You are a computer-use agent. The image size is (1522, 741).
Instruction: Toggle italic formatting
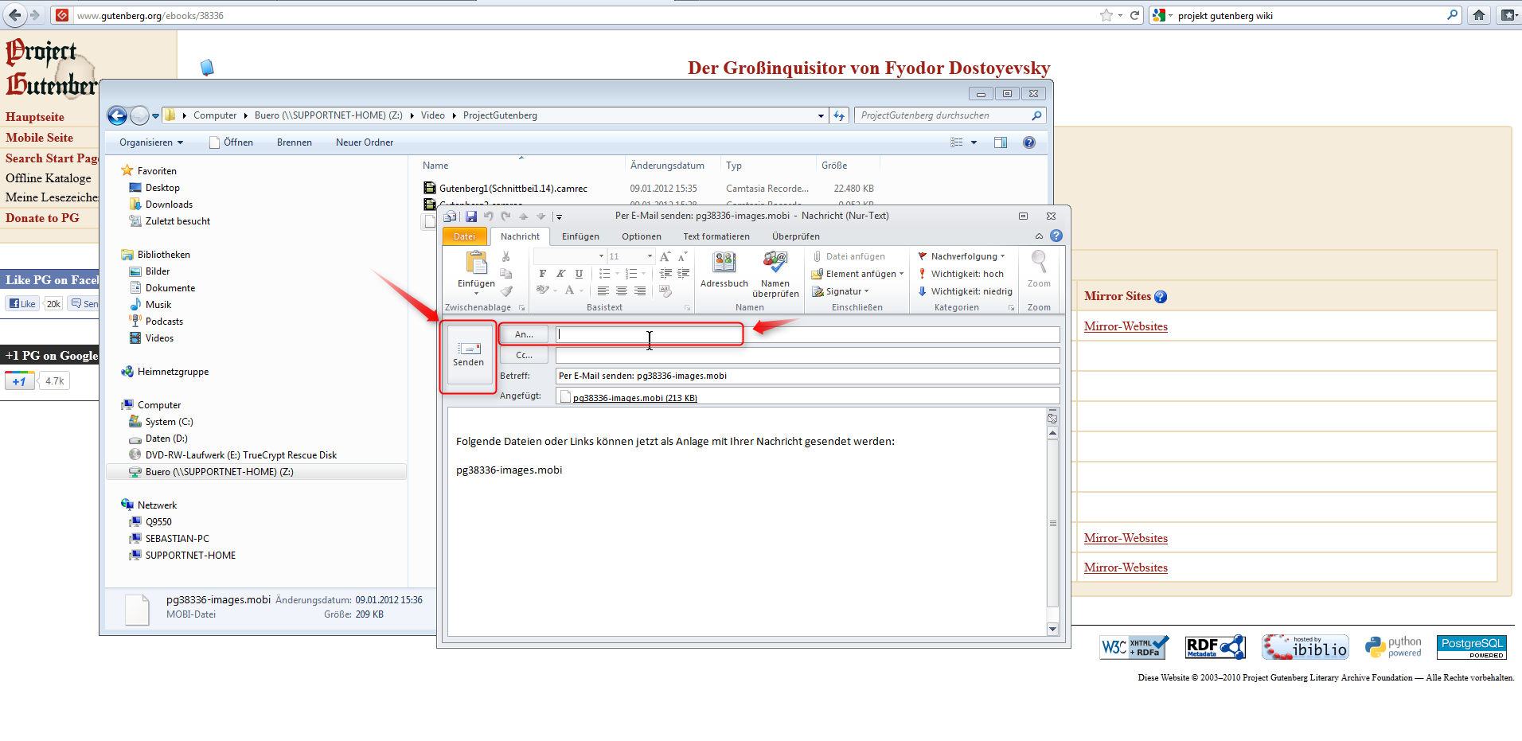point(560,274)
